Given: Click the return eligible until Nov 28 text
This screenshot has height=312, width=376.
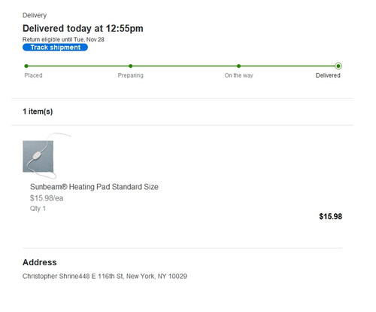Looking at the screenshot, I should coord(63,39).
